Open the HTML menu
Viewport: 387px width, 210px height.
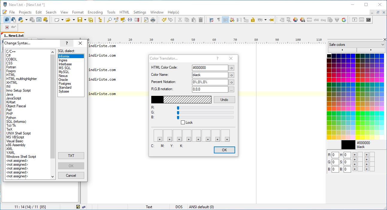tap(124, 12)
